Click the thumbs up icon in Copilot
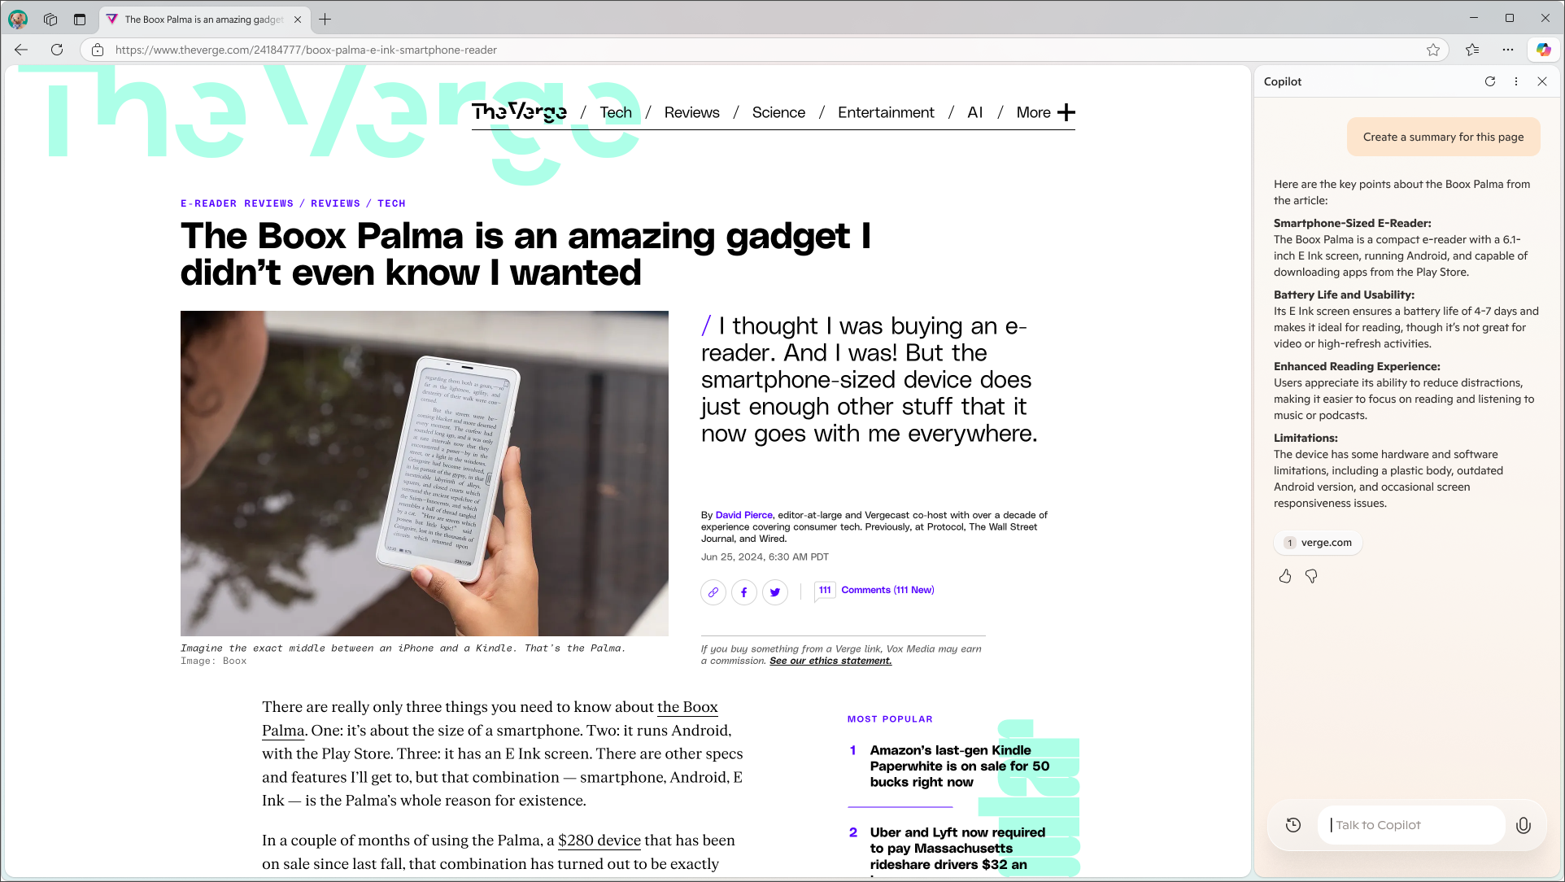 click(x=1285, y=575)
